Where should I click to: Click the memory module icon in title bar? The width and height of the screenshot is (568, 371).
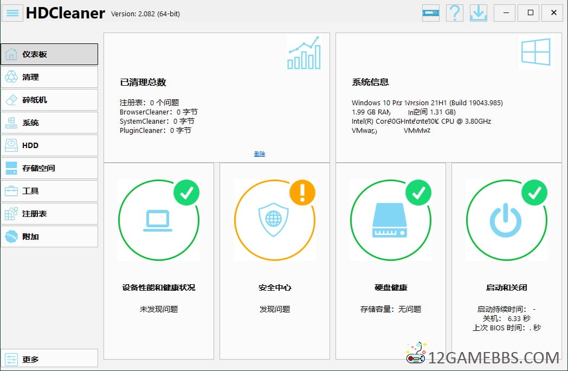pyautogui.click(x=431, y=12)
